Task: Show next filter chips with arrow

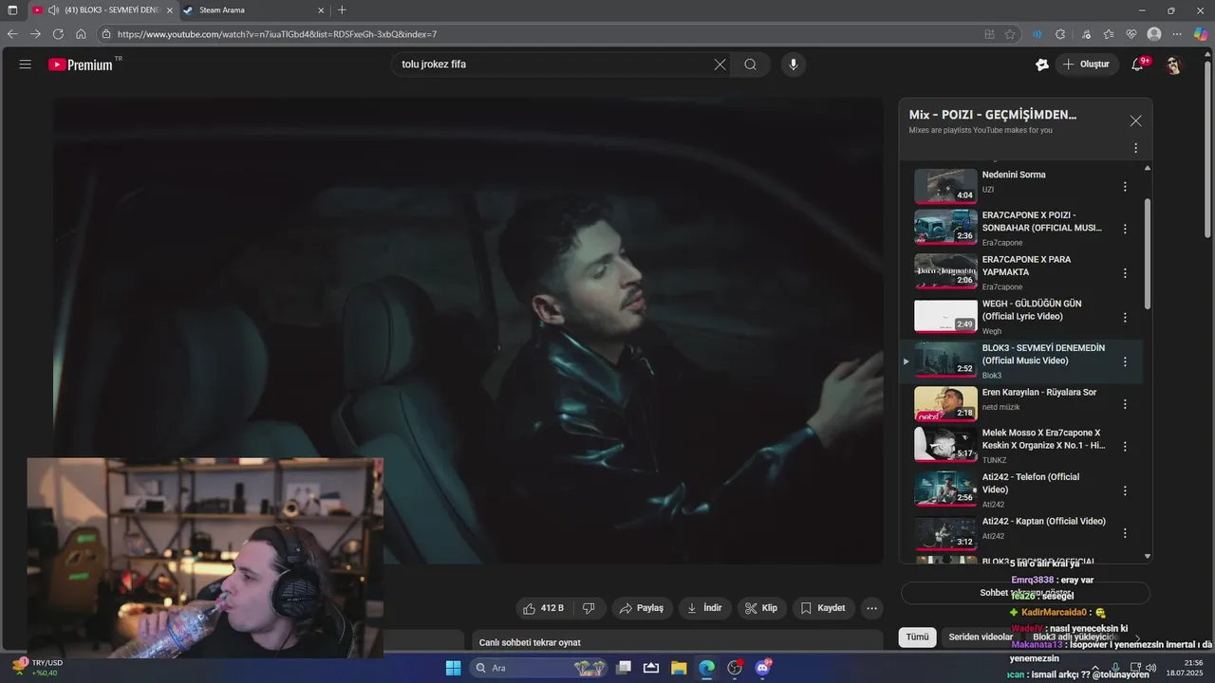Action: click(x=1137, y=637)
